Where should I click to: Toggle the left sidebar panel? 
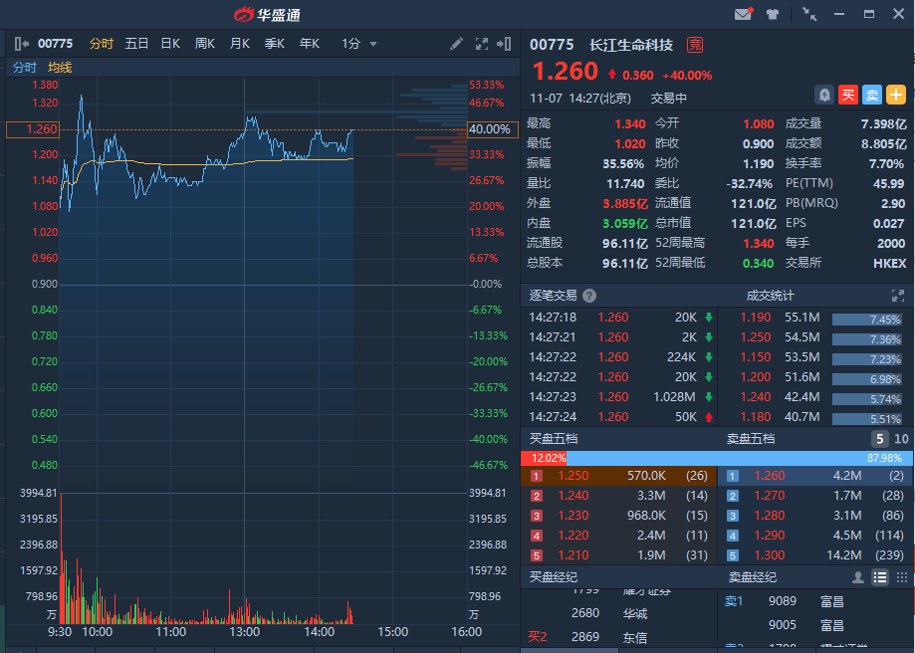pos(21,44)
